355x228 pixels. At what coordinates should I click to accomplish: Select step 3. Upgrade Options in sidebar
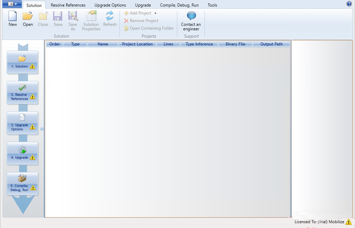click(x=22, y=123)
